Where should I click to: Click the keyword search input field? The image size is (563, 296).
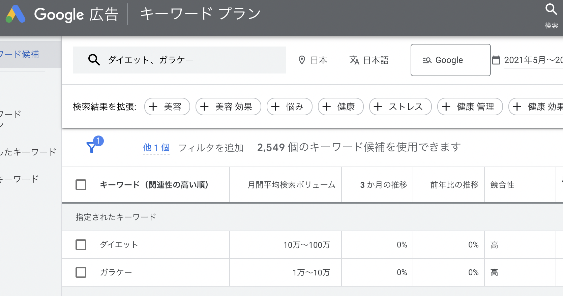click(x=189, y=60)
